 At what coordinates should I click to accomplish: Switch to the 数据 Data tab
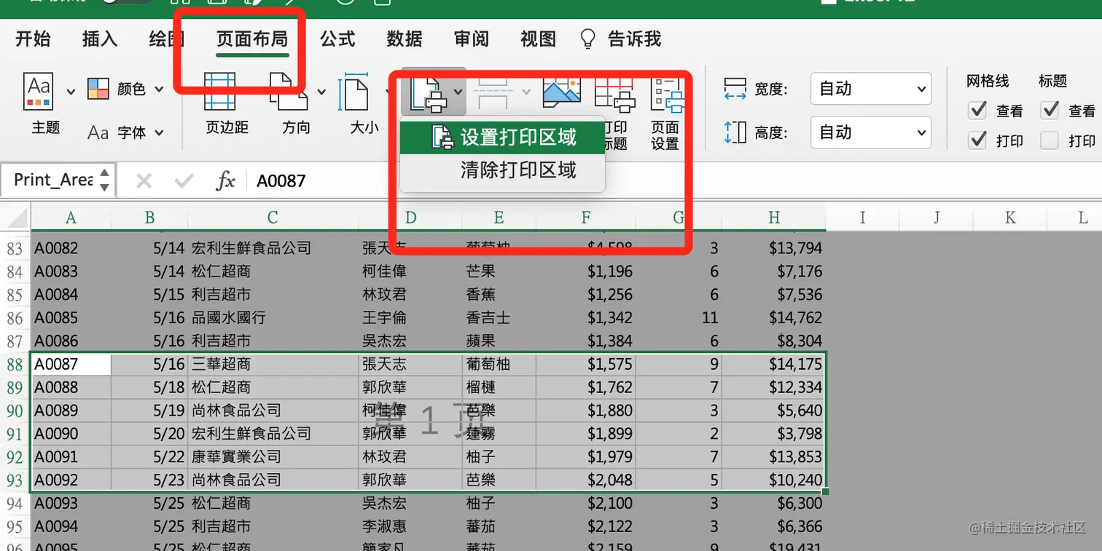coord(405,39)
